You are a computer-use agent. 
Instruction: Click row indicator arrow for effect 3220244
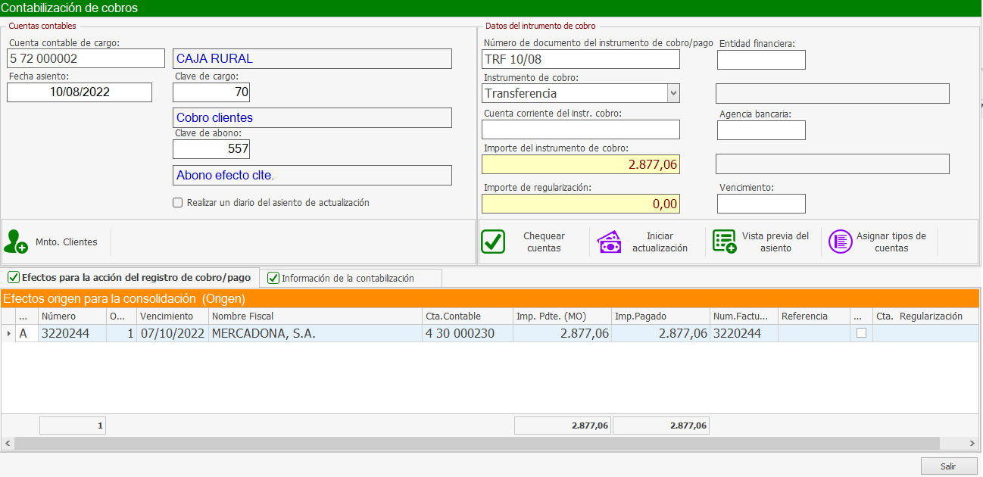point(9,333)
